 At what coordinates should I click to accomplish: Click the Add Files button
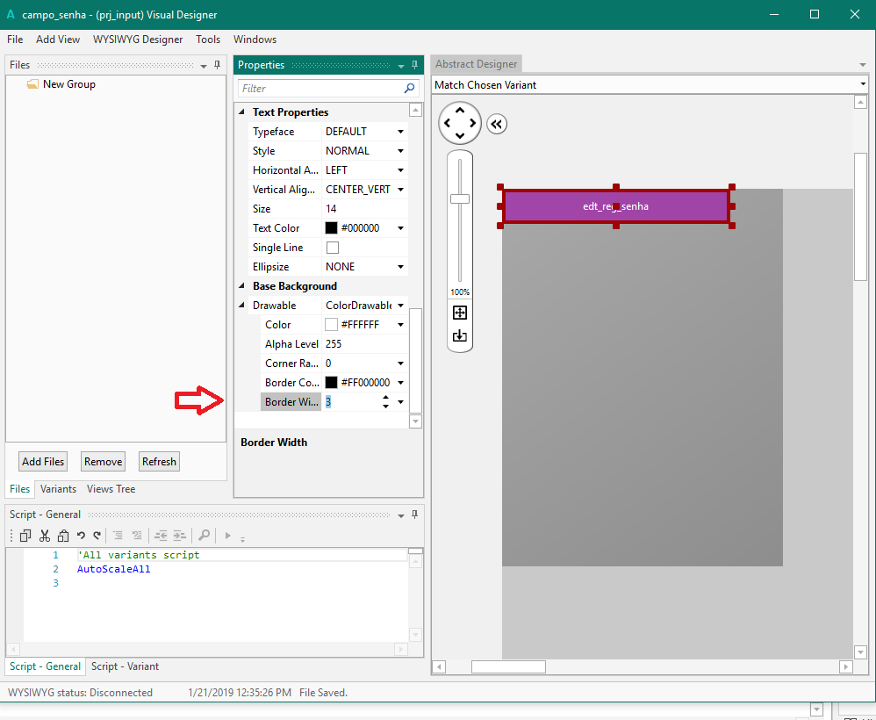[x=43, y=462]
